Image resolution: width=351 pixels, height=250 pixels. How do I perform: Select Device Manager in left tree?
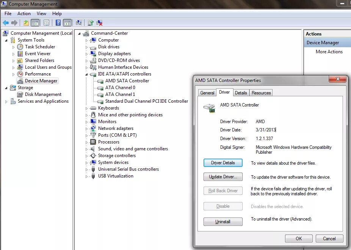41,81
